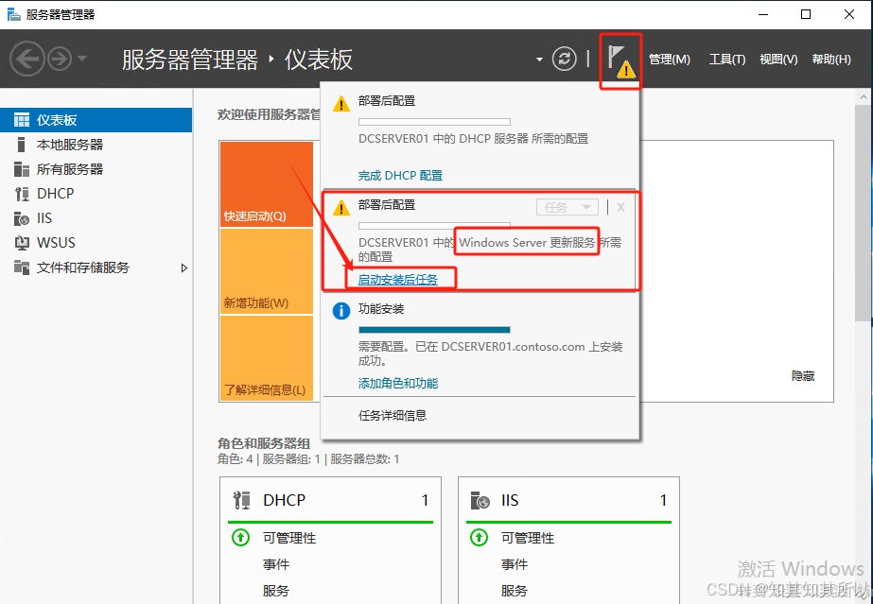Viewport: 873px width, 604px height.
Task: Click the DHCP notification warning icon
Action: pos(341,104)
